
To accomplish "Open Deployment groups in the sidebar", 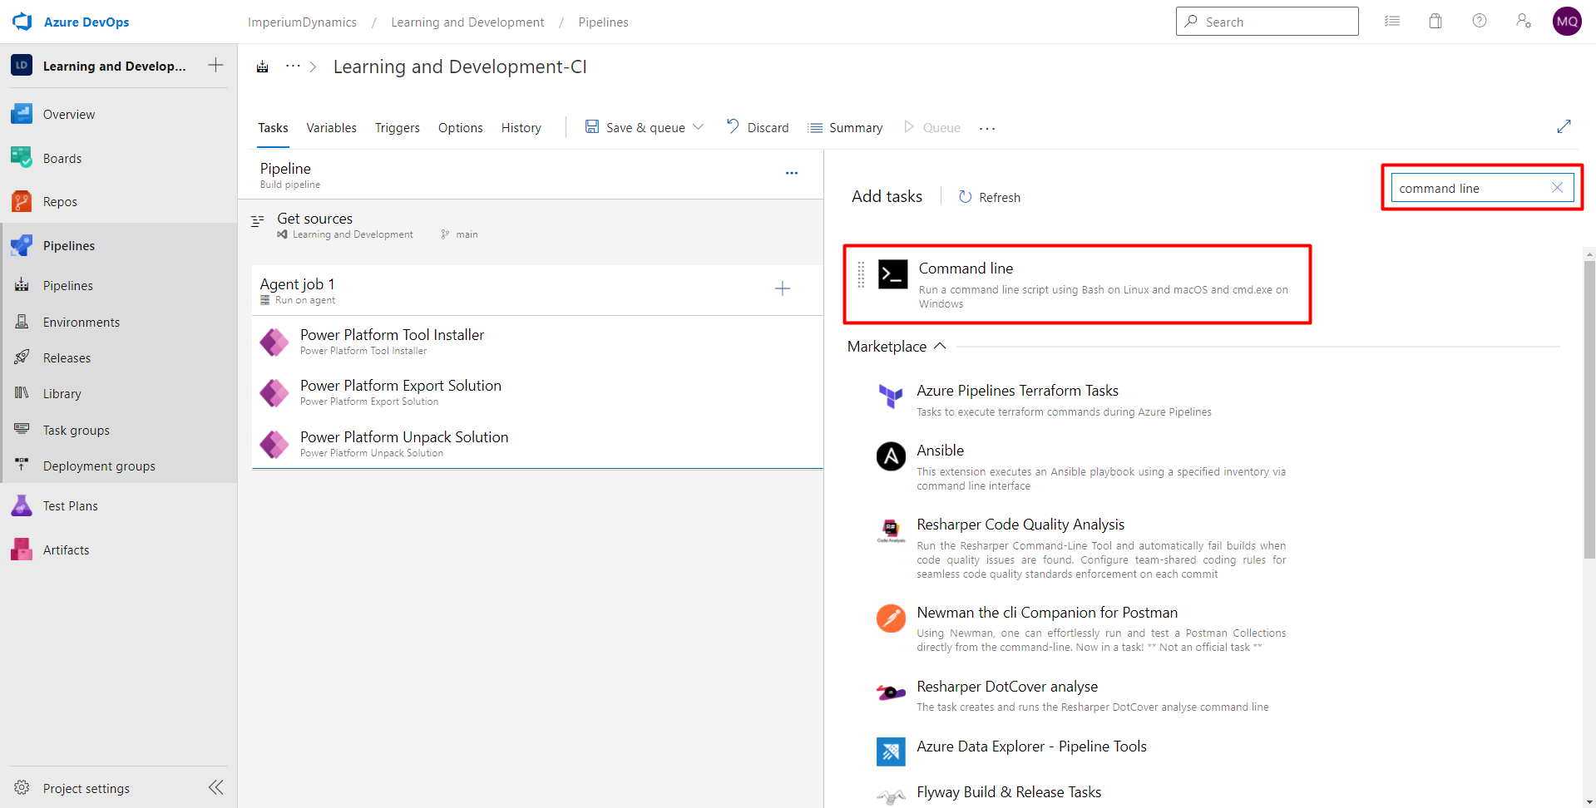I will (99, 466).
